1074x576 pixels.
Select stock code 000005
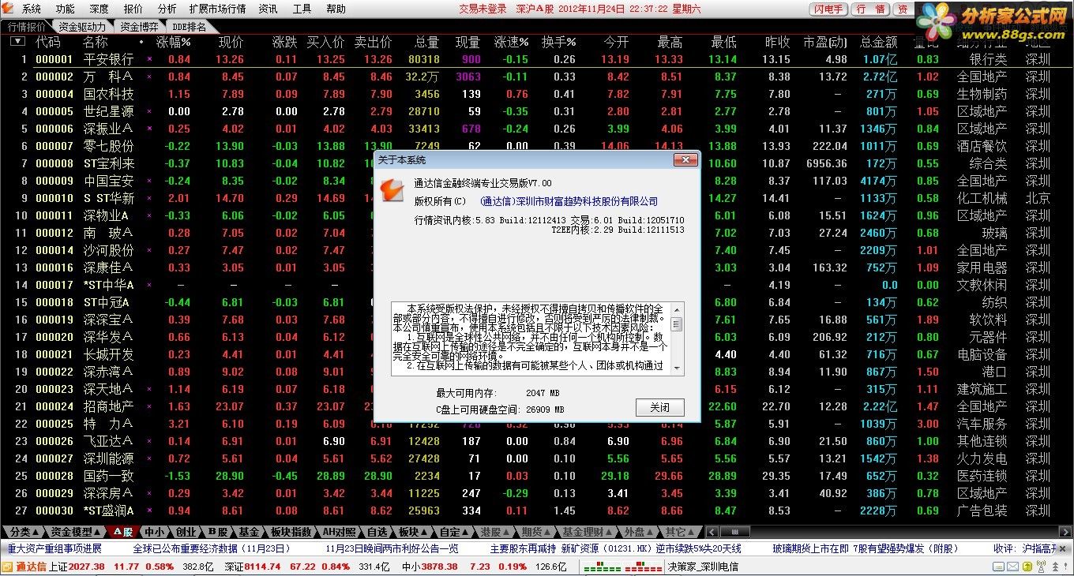point(54,111)
